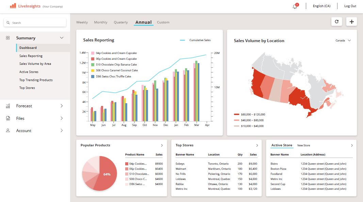Open Top Stores panel arrow
Image resolution: width=363 pixels, height=202 pixels.
coord(257,145)
